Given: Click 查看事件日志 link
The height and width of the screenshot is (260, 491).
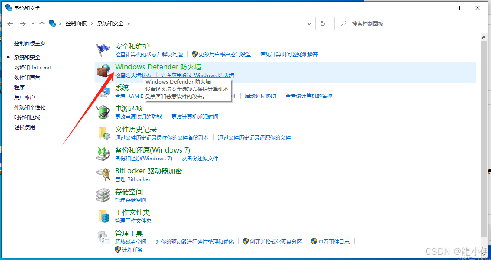Looking at the screenshot, I should pyautogui.click(x=334, y=242).
